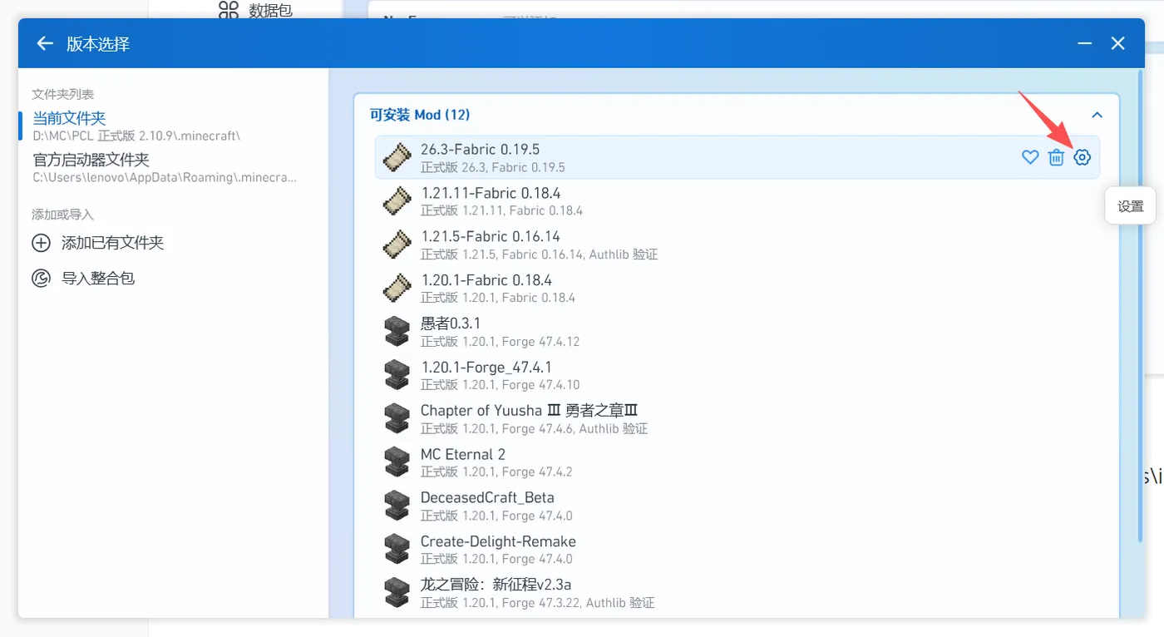Open settings gear for 26.3-Fabric 0.19.5
1164x637 pixels.
click(x=1082, y=157)
